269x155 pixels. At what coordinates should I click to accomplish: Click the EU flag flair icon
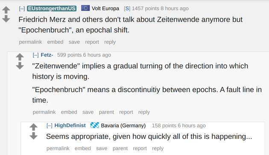pos(85,8)
